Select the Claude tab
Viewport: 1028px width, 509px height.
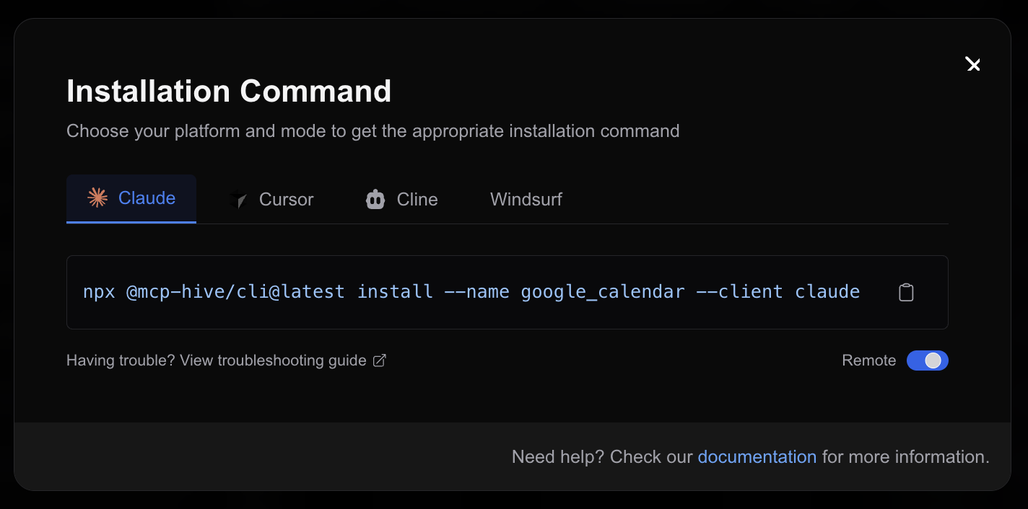point(131,198)
